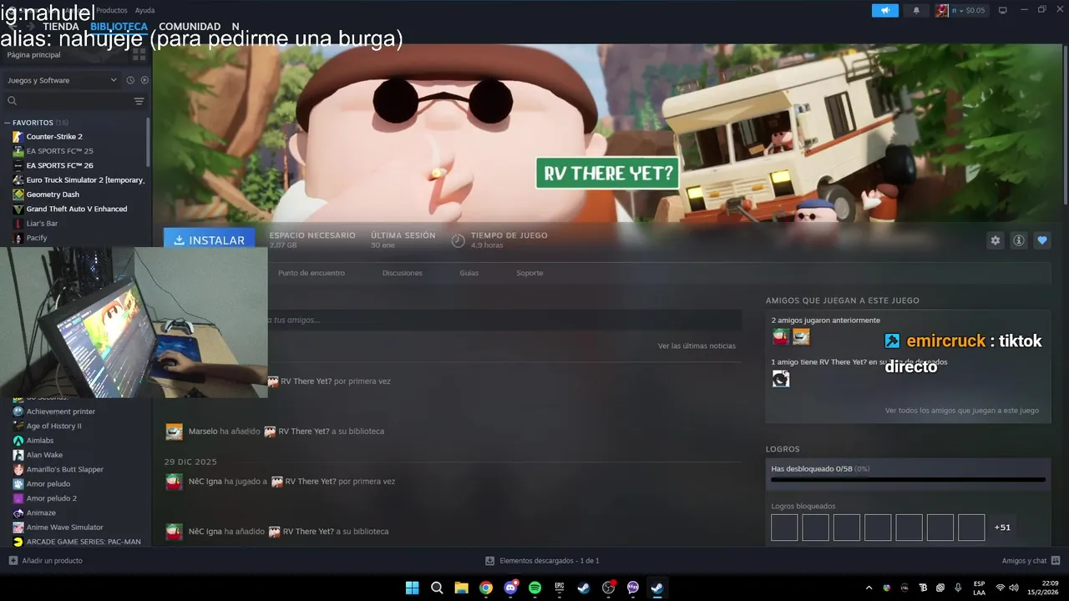Viewport: 1069px width, 601px height.
Task: Select Amarillo's Butt Slapper
Action: (x=64, y=469)
